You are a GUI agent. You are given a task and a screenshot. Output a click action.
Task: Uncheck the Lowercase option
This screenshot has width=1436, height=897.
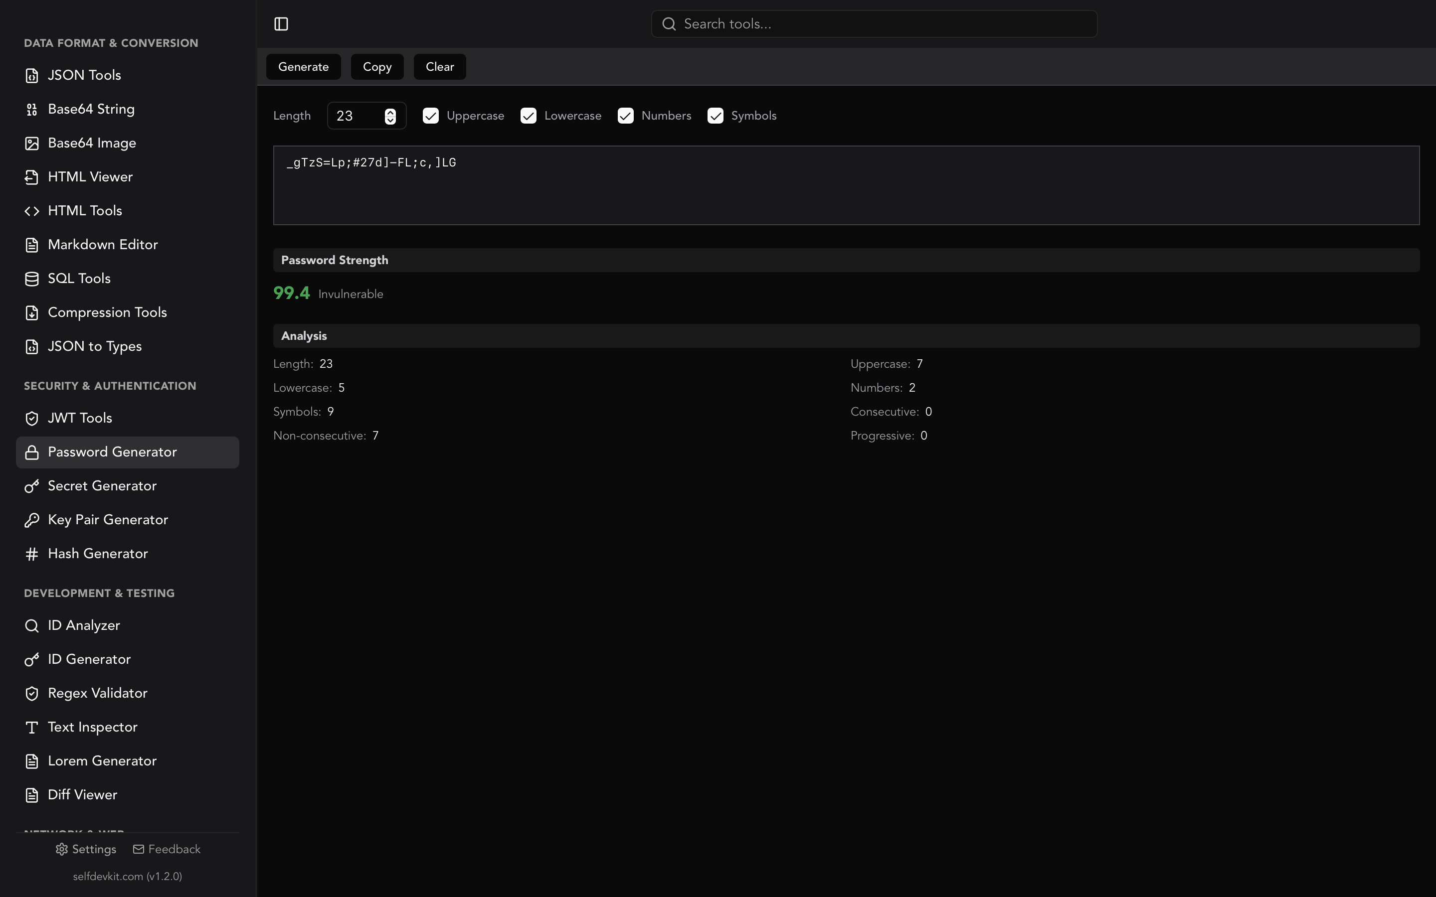pyautogui.click(x=528, y=116)
